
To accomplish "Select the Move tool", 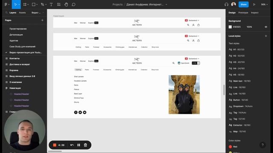I will pos(15,5).
